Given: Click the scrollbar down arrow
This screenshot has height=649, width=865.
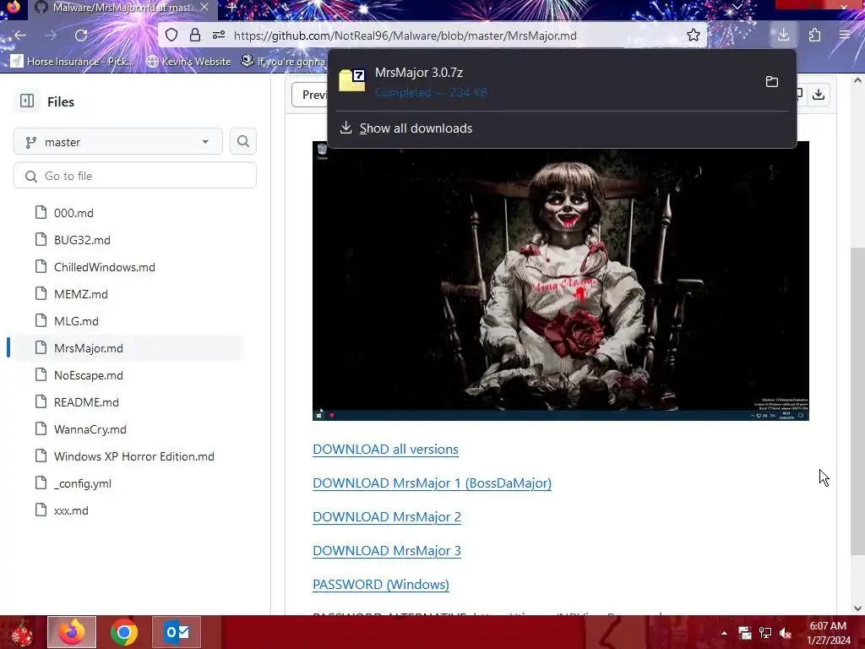Looking at the screenshot, I should [x=857, y=608].
